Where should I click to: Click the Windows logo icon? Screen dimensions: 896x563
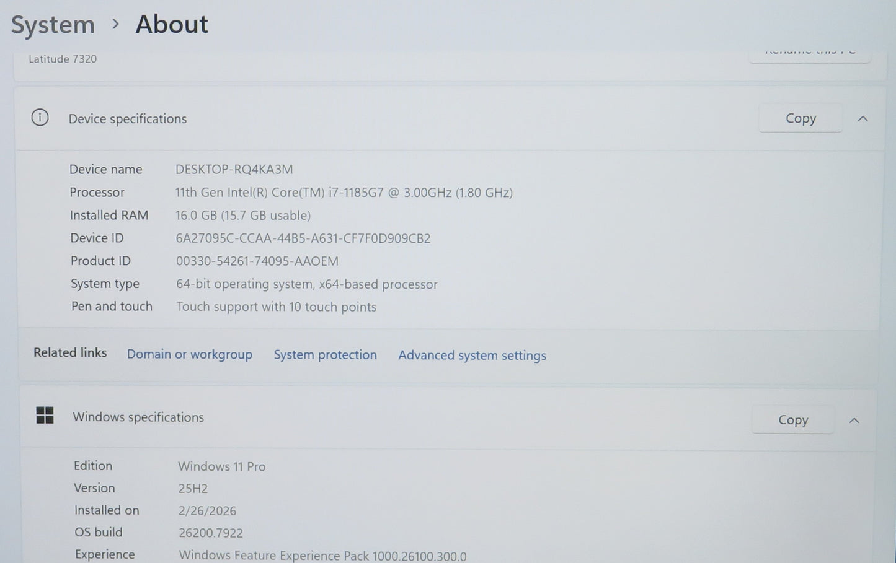click(x=45, y=416)
